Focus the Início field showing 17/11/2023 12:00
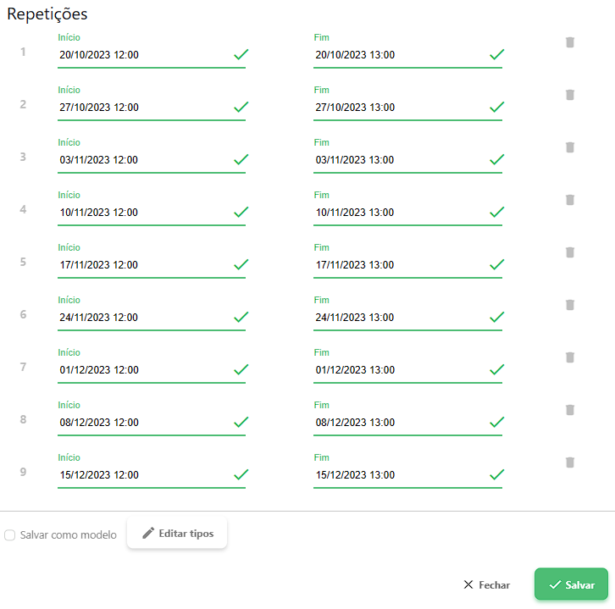This screenshot has width=615, height=609. (x=142, y=265)
